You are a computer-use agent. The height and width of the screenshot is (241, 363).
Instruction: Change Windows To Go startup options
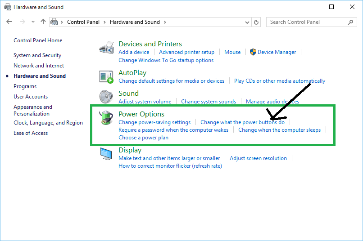[x=166, y=60]
